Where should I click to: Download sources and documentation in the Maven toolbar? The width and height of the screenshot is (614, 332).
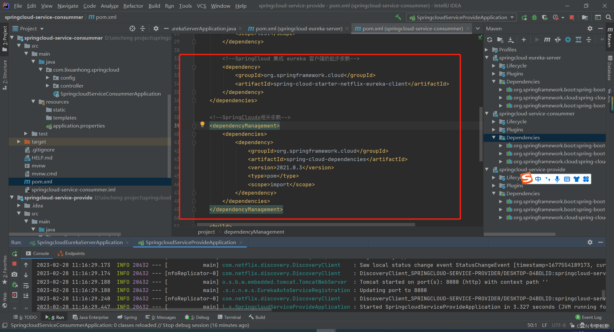[x=511, y=40]
